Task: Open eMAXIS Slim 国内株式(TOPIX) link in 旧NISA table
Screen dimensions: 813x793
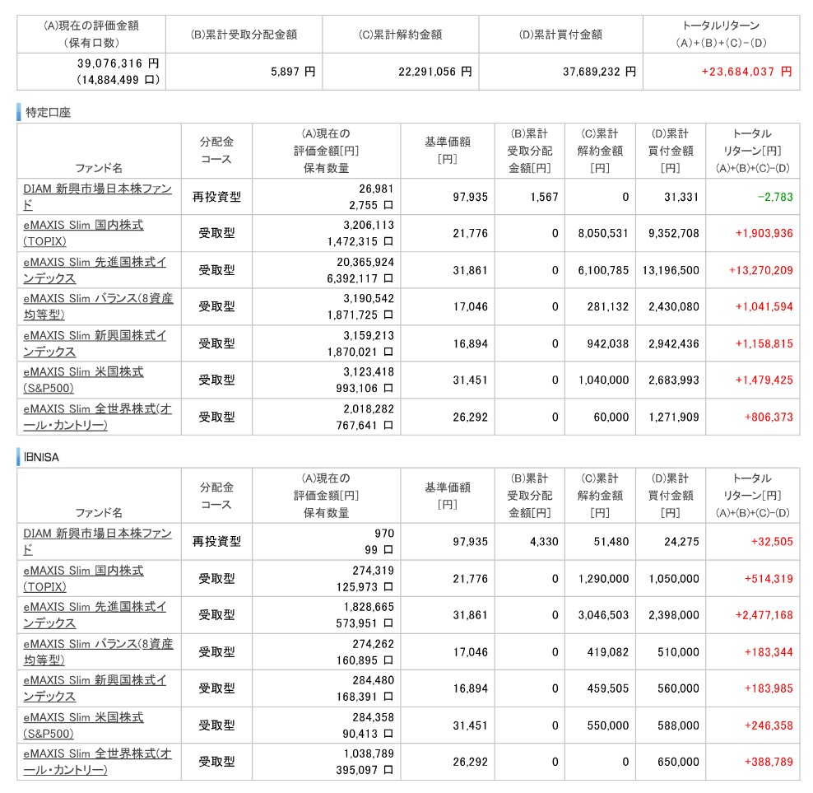Action: (83, 578)
